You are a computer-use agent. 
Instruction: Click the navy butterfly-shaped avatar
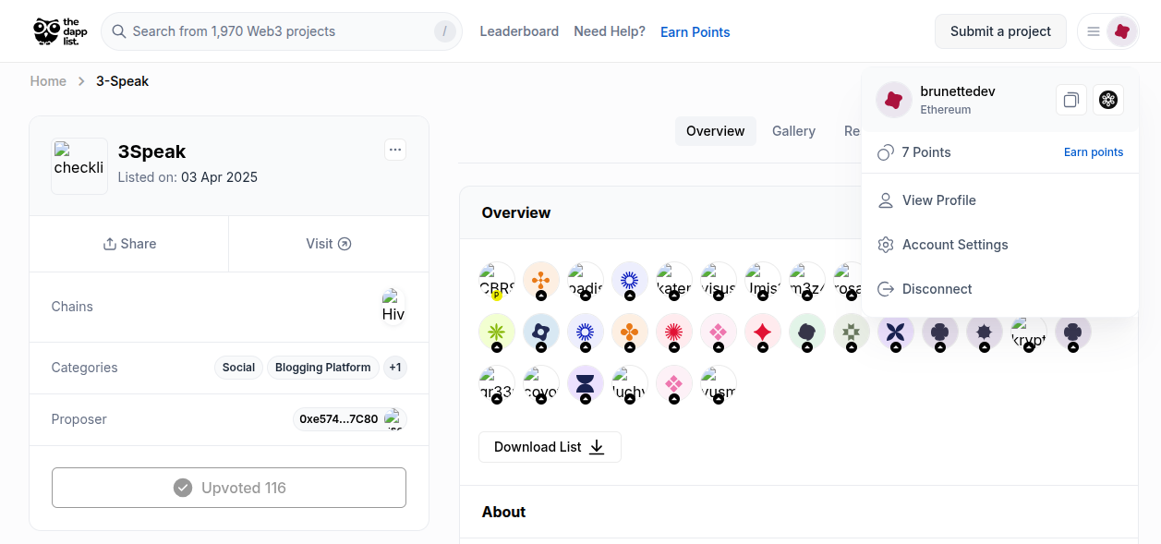pyautogui.click(x=896, y=332)
